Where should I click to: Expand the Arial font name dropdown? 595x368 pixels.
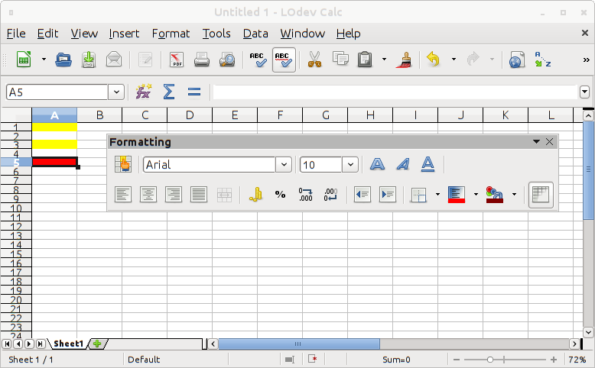tap(284, 164)
